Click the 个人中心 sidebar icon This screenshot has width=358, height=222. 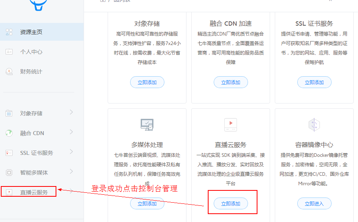coord(9,52)
